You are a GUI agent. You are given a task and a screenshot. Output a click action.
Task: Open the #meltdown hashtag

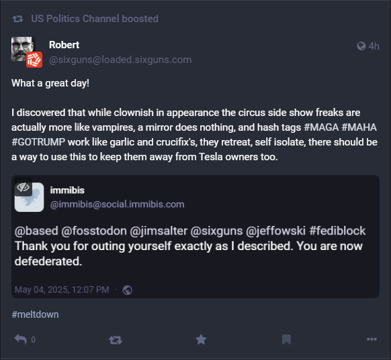point(35,314)
